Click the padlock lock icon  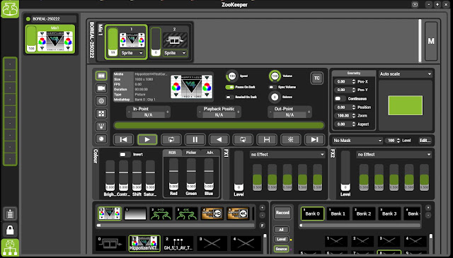(10, 230)
